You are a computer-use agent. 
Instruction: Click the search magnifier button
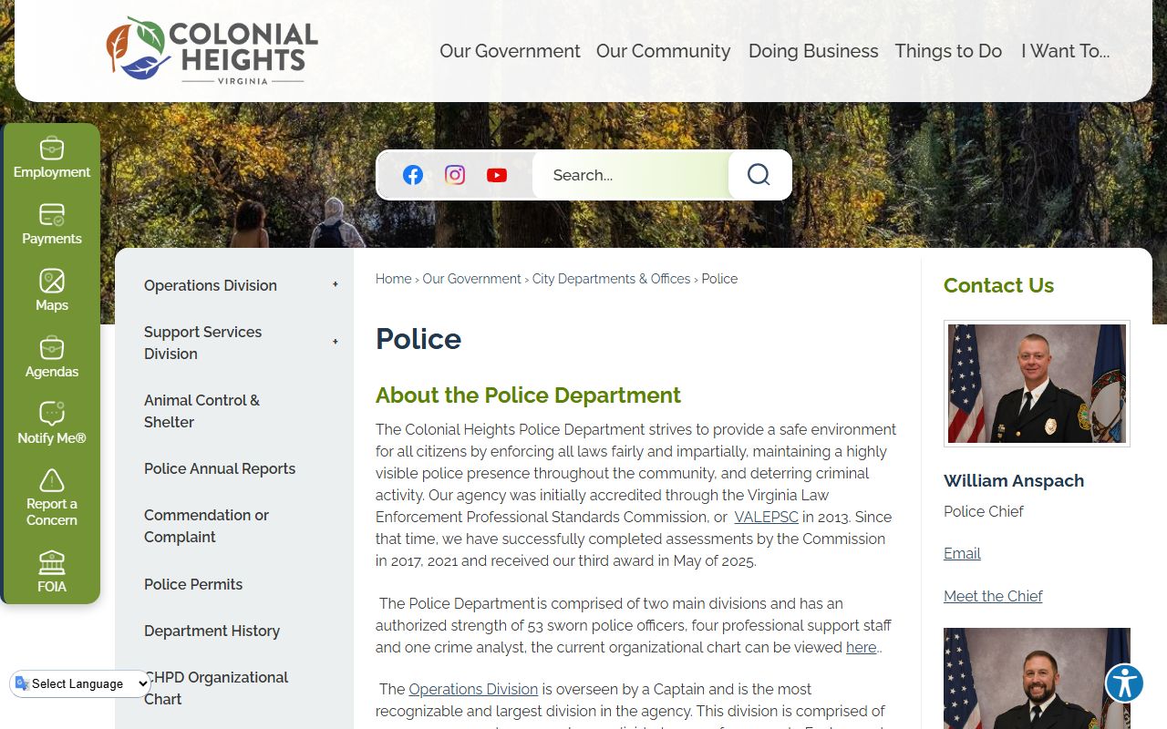coord(759,175)
